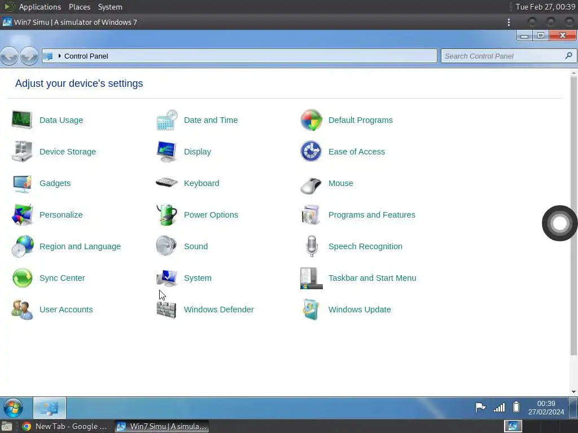
Task: Click the Ease of Access icon
Action: 311,152
